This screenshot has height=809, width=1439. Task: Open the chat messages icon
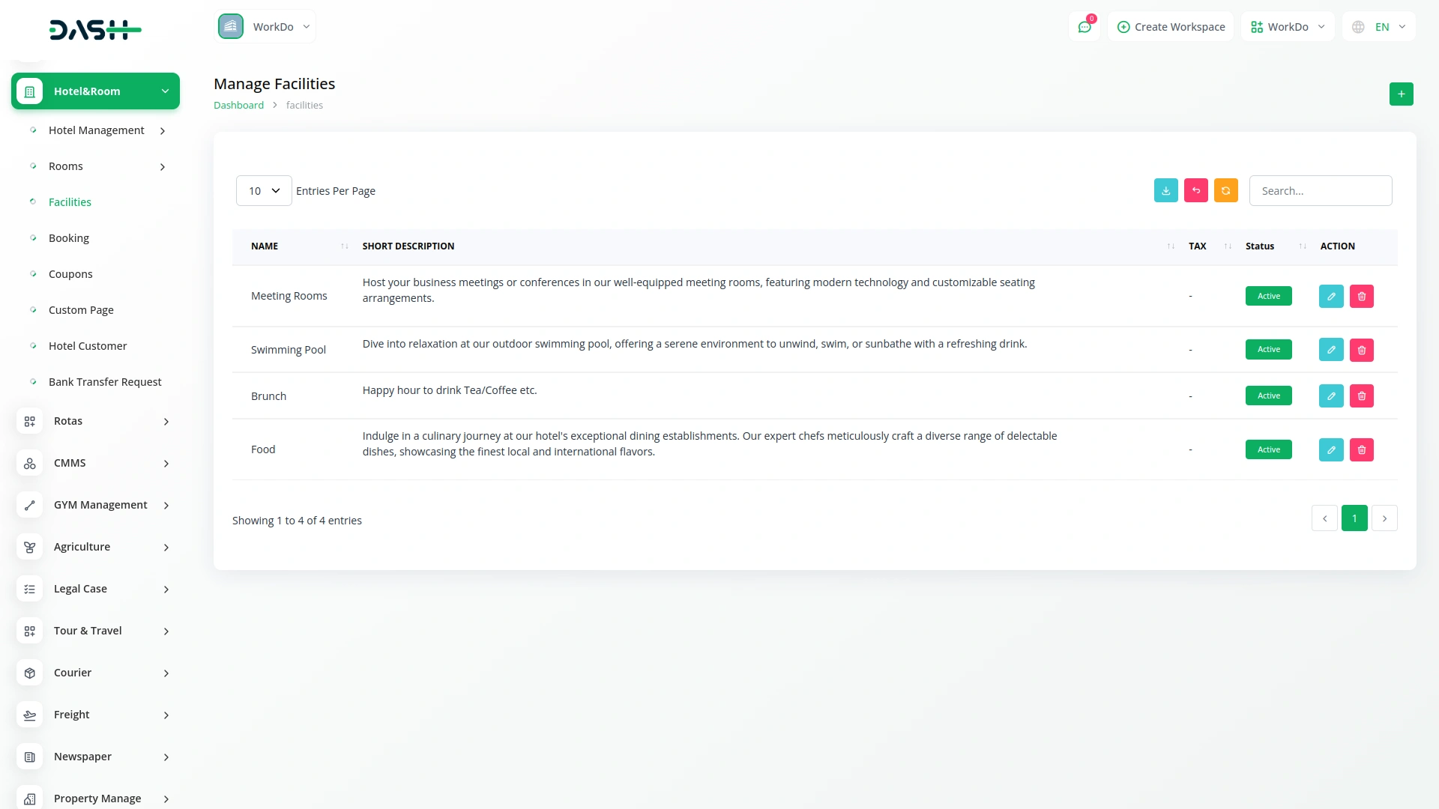(x=1084, y=27)
